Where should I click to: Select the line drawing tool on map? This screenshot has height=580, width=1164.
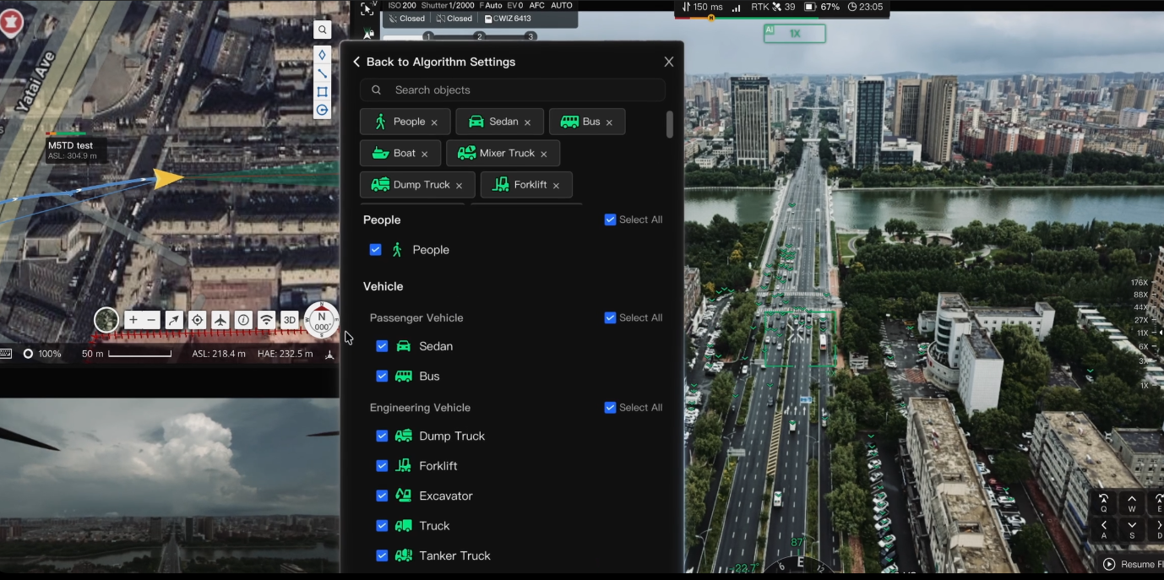pyautogui.click(x=322, y=73)
